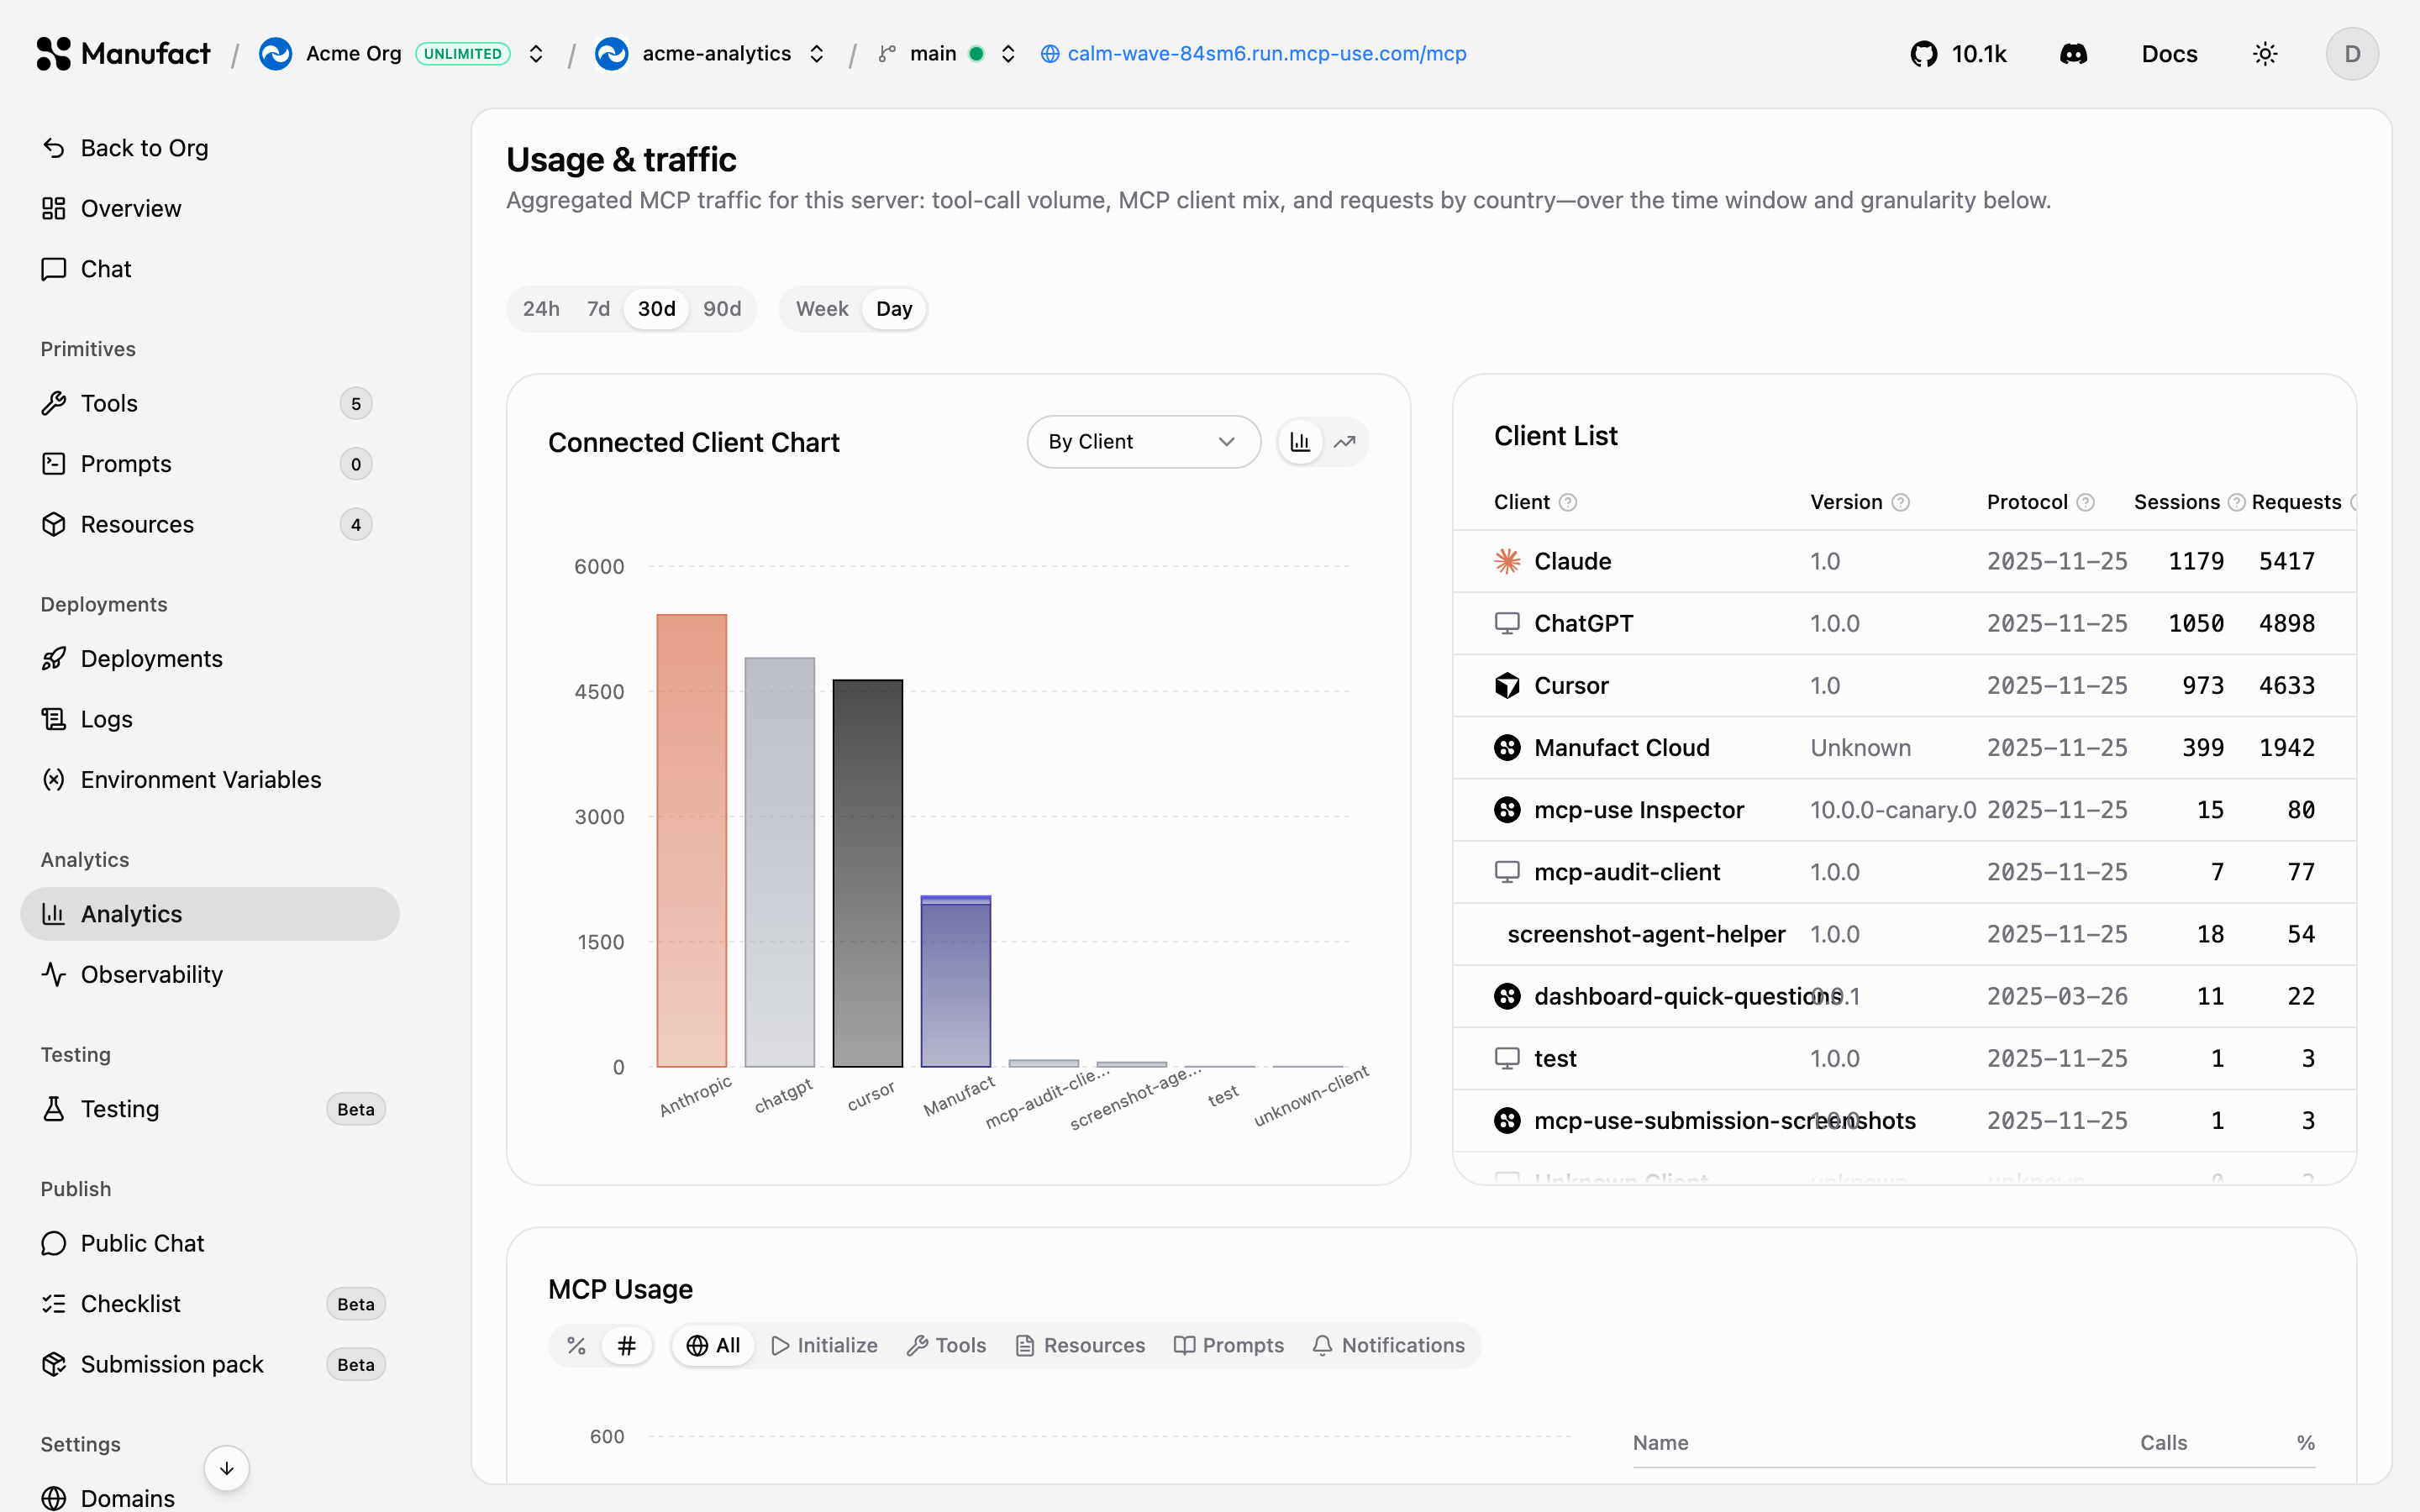This screenshot has width=2420, height=1512.
Task: Open the Docs link
Action: pos(2169,54)
